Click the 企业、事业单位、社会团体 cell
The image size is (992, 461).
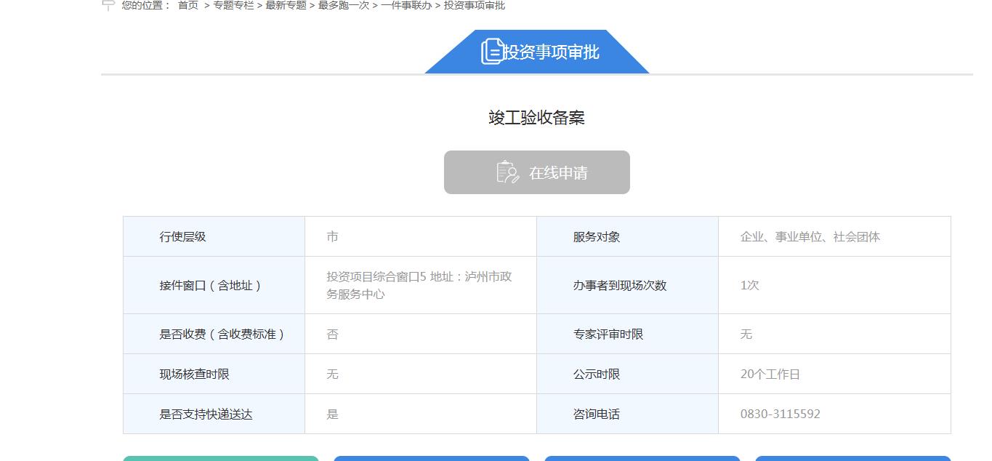point(810,236)
